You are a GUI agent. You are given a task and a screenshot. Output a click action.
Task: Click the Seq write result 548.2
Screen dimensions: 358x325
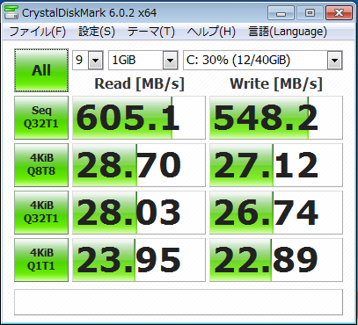(276, 118)
